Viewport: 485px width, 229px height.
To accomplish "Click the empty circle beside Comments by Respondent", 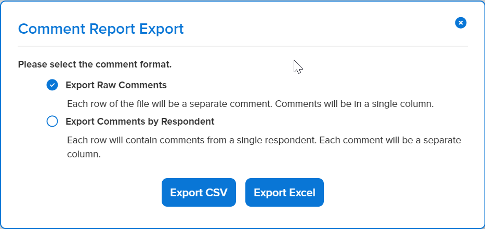I will (52, 122).
